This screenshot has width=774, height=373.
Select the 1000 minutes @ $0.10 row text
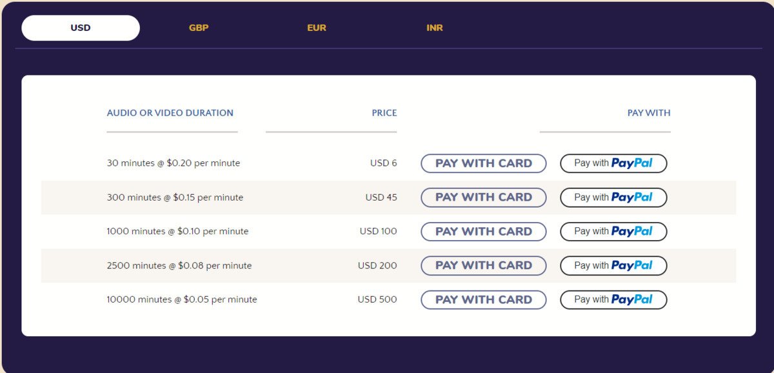(x=177, y=231)
